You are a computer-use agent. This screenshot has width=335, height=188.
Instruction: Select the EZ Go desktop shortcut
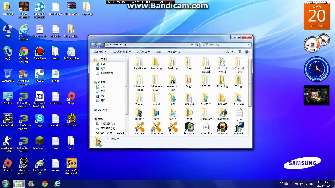pos(40,166)
